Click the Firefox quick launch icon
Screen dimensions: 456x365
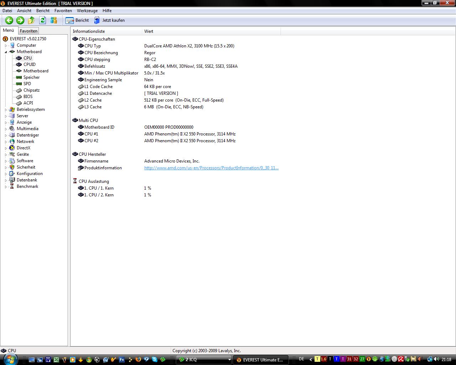click(138, 360)
